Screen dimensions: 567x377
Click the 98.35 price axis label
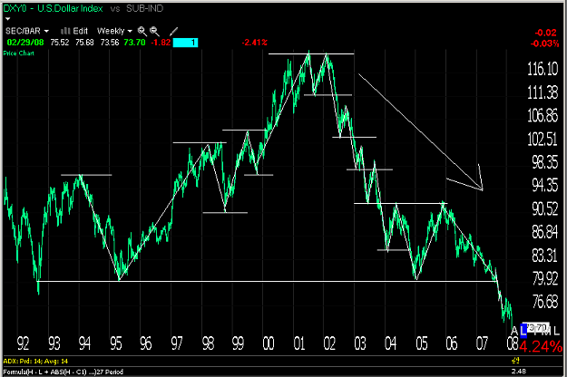[x=545, y=162]
